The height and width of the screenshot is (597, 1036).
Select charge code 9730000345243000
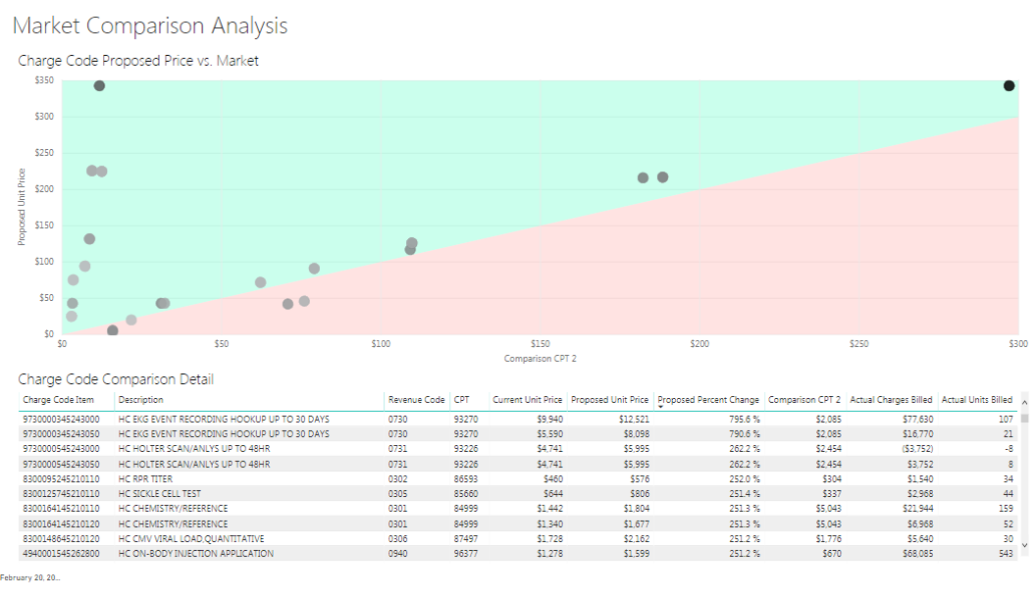coord(61,420)
